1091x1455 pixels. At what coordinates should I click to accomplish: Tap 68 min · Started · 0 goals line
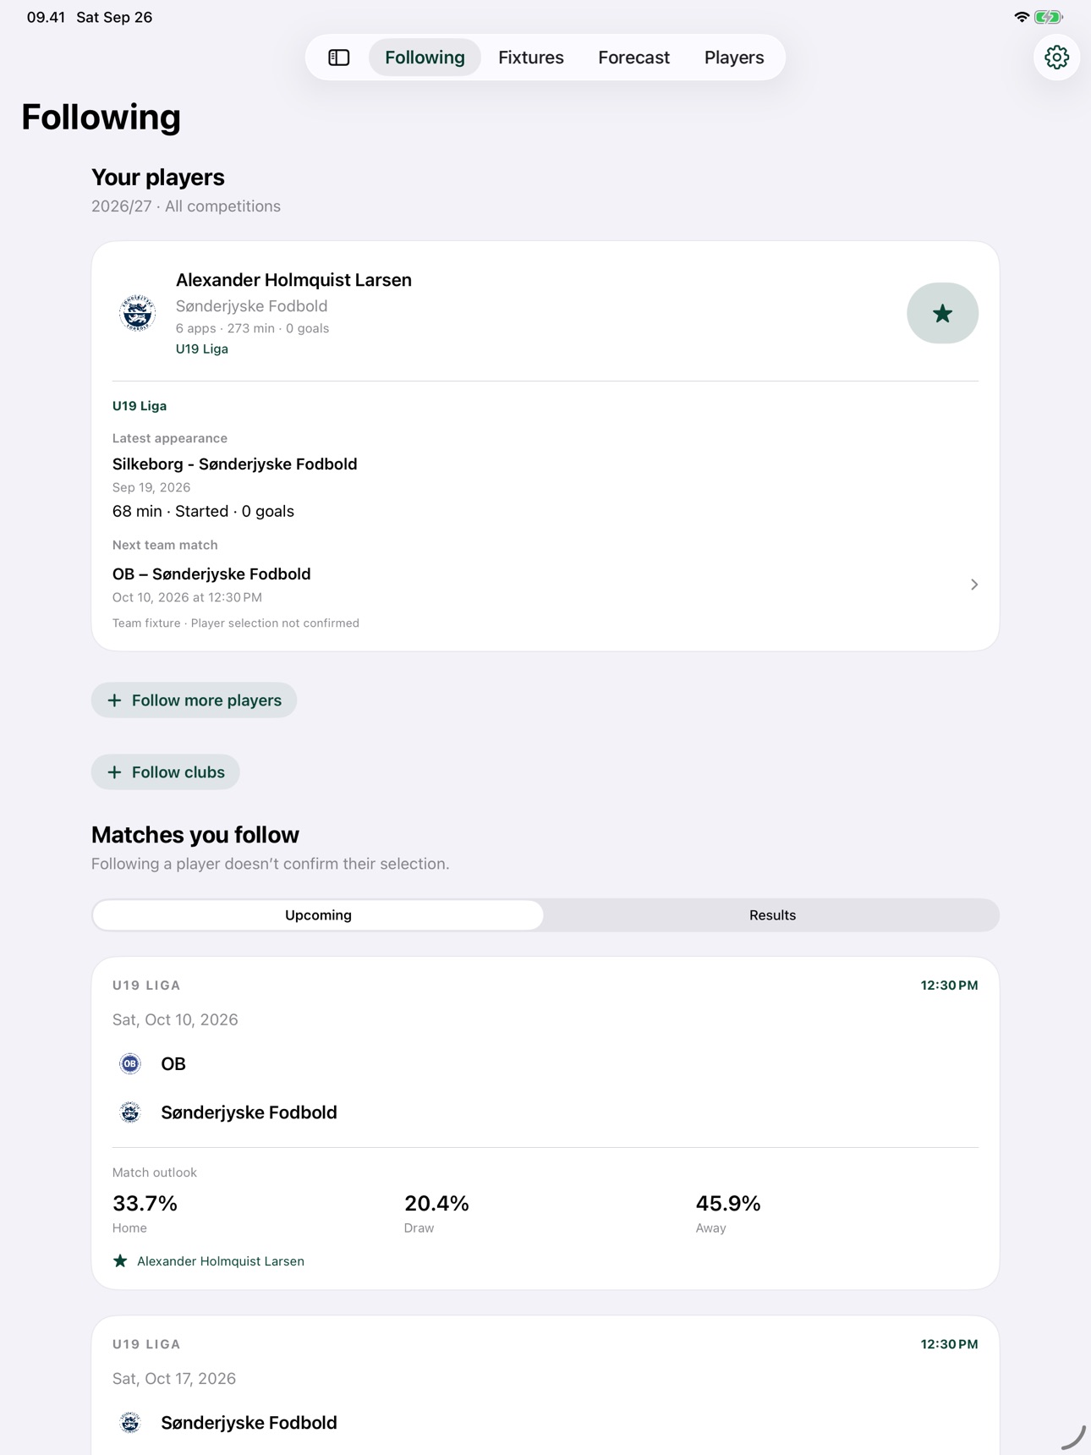coord(203,511)
